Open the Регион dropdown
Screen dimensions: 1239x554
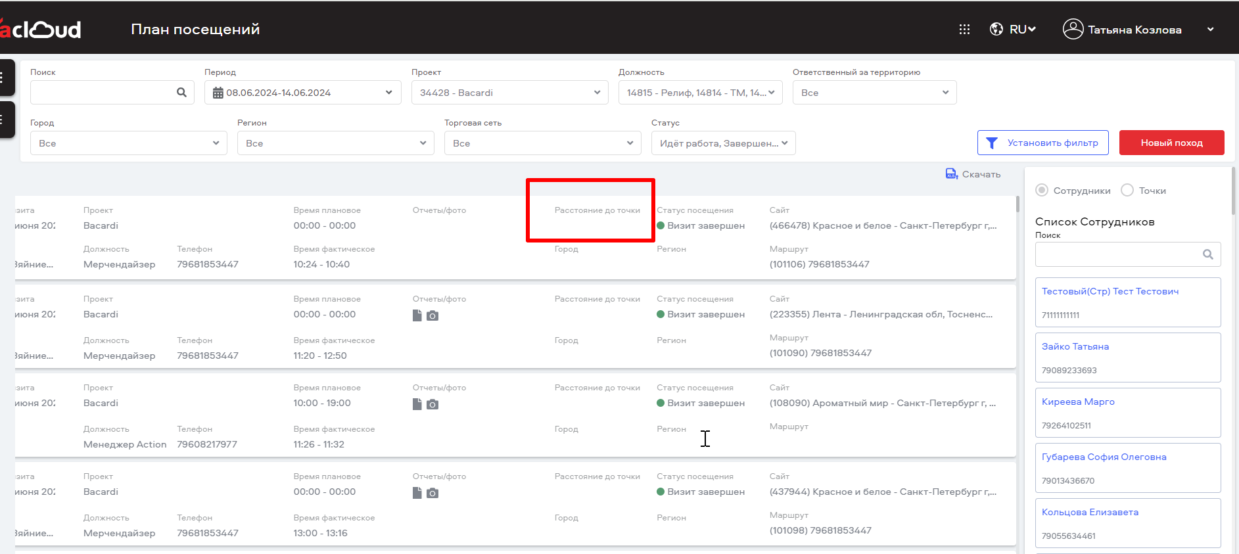pos(336,143)
